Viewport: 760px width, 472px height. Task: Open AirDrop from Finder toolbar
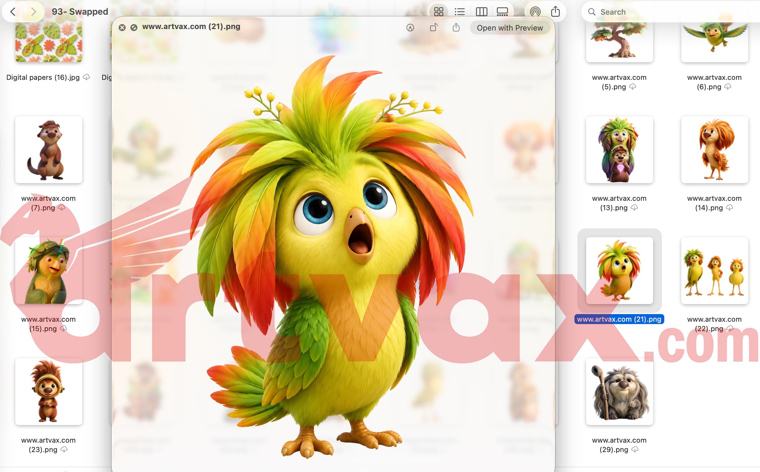[x=535, y=12]
